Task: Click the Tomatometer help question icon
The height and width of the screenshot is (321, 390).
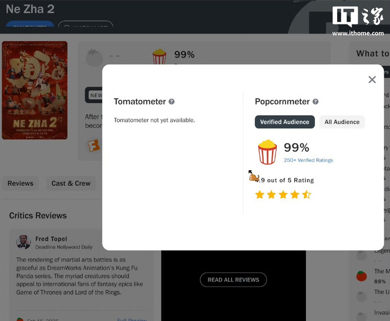Action: tap(172, 101)
